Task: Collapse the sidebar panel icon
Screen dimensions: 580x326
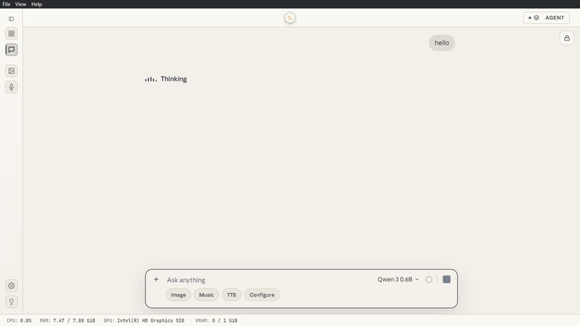Action: point(11,19)
